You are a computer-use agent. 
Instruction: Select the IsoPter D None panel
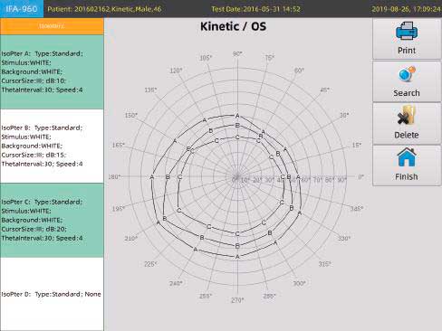point(52,294)
